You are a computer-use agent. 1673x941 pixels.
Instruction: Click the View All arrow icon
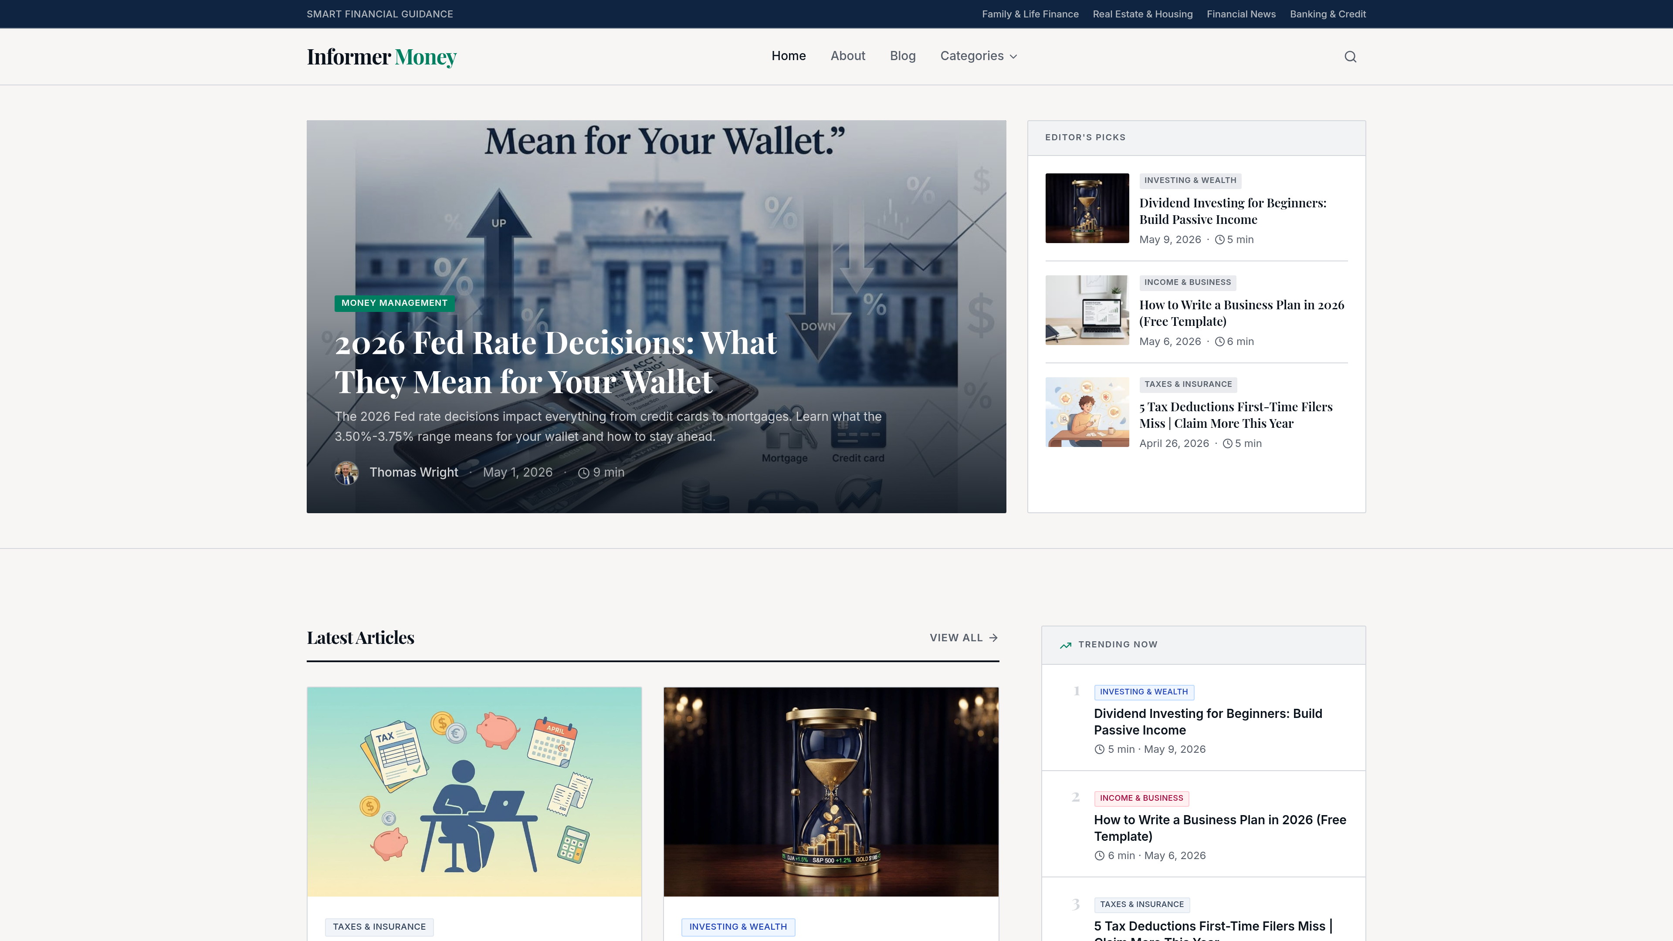pyautogui.click(x=993, y=638)
